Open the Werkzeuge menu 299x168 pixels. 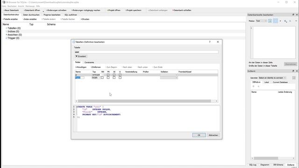[x=30, y=6]
